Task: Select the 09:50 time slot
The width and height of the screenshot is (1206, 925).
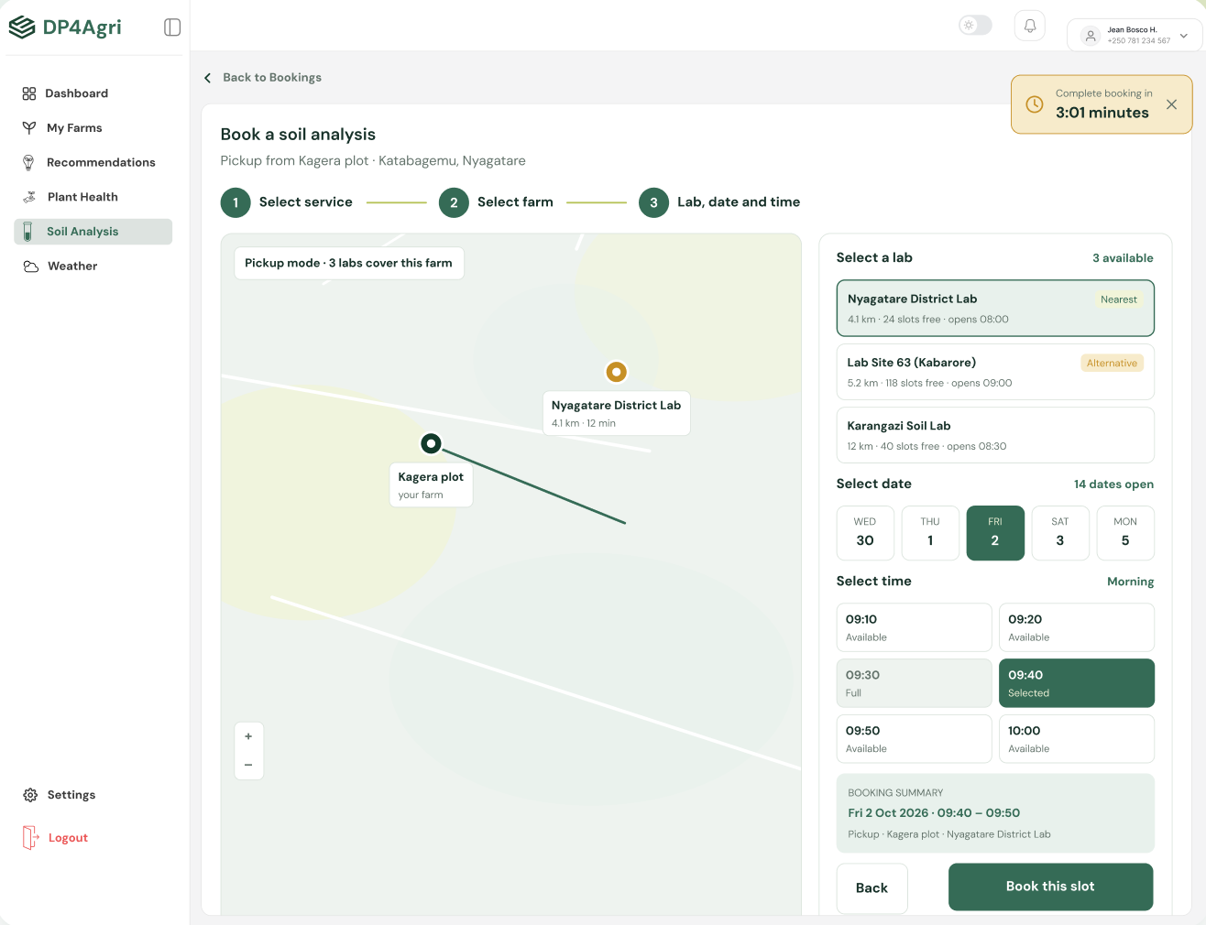Action: tap(915, 739)
